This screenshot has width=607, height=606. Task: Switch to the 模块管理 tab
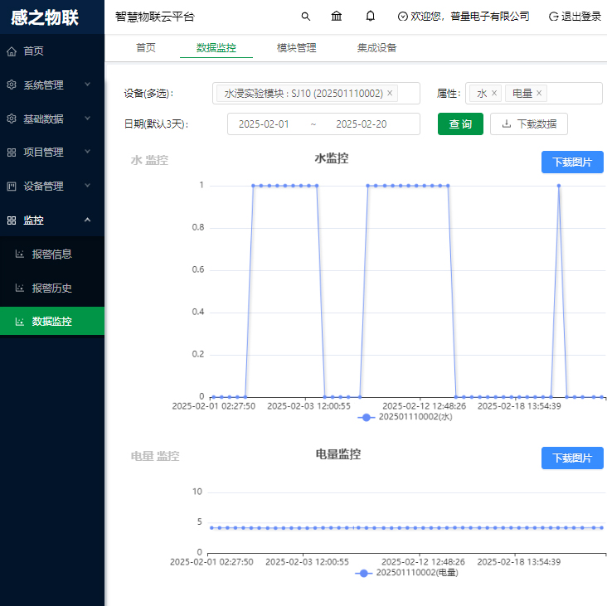tap(296, 48)
